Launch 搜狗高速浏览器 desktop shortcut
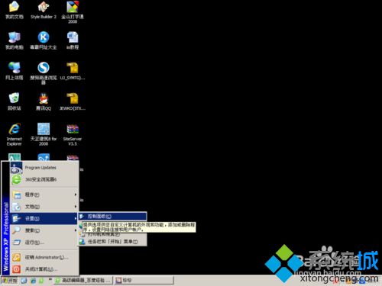The image size is (382, 286). tap(44, 73)
